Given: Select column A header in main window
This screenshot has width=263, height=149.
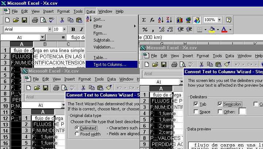Looking at the screenshot, I should coord(22,44).
